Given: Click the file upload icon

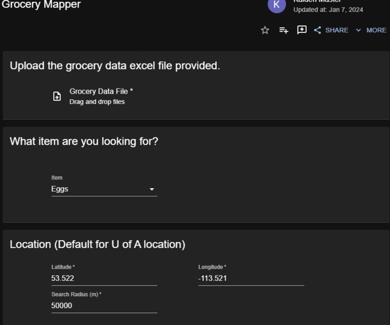Looking at the screenshot, I should (x=57, y=96).
